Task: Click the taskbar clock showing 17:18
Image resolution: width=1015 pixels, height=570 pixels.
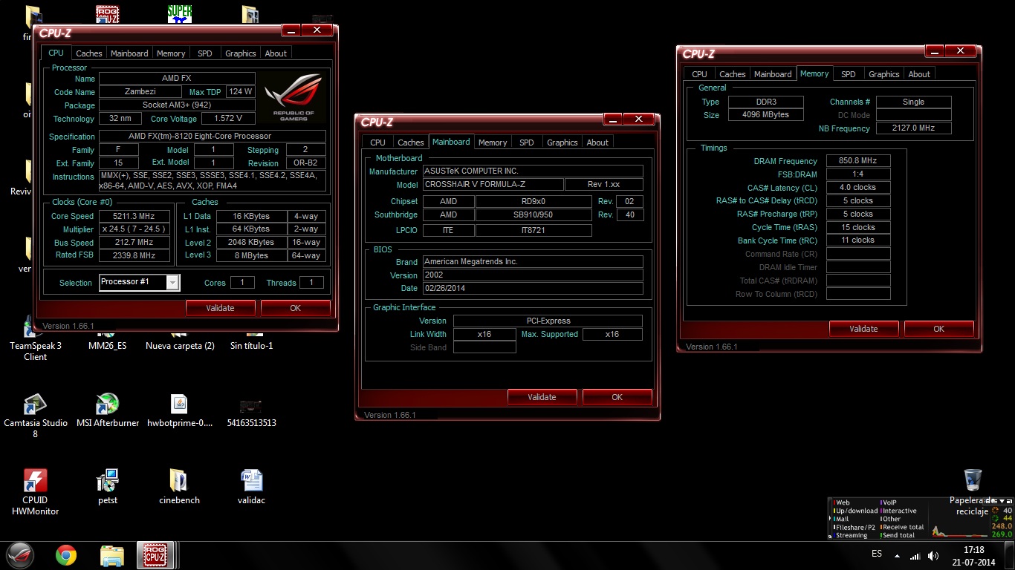Action: pos(973,555)
